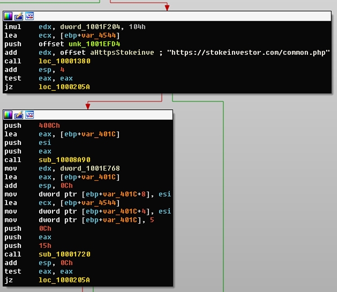Select the unk_1001EFD4 offset operand
Image resolution: width=337 pixels, height=292 pixels.
tap(94, 44)
